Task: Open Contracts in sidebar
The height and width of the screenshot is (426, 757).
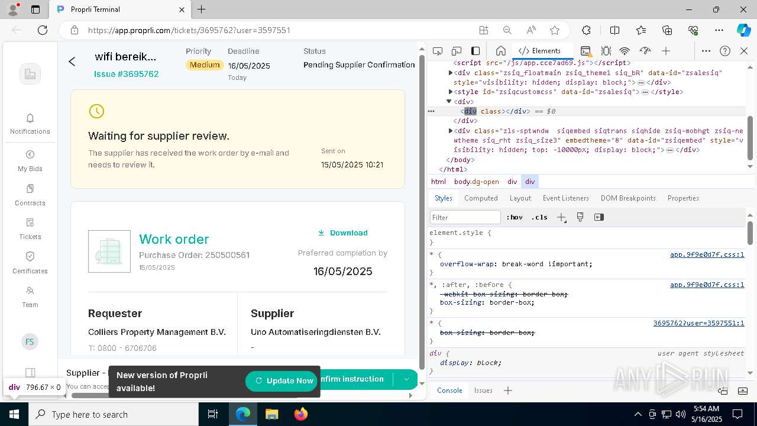Action: pyautogui.click(x=30, y=195)
